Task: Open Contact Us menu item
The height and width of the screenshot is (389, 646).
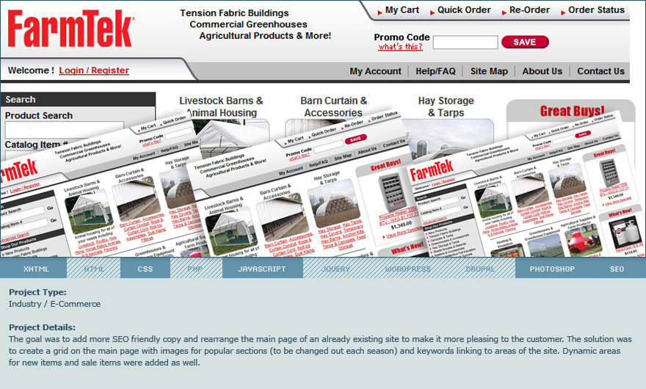Action: click(600, 71)
